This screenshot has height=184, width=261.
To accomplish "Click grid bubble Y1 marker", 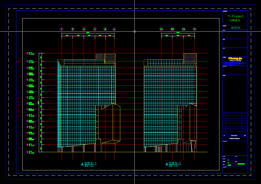I will tap(195, 29).
